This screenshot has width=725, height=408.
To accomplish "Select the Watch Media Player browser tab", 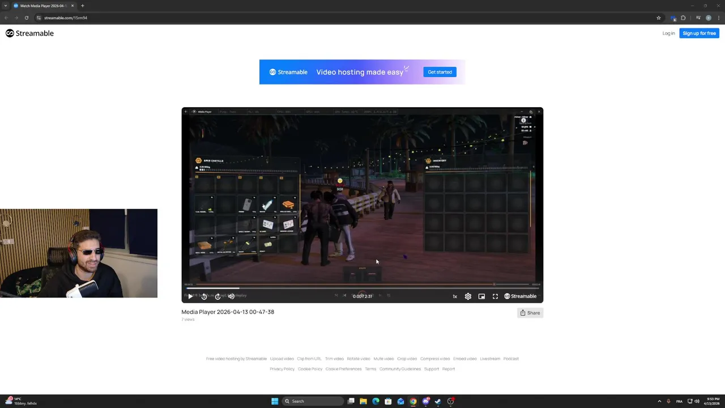I will click(43, 6).
